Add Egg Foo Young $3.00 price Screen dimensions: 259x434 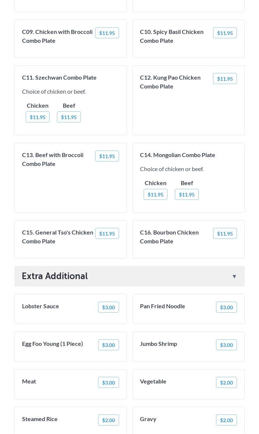108,345
